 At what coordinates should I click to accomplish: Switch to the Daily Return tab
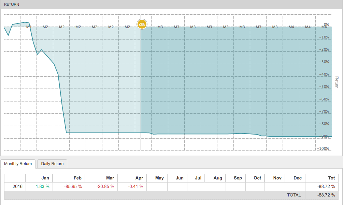(52, 164)
